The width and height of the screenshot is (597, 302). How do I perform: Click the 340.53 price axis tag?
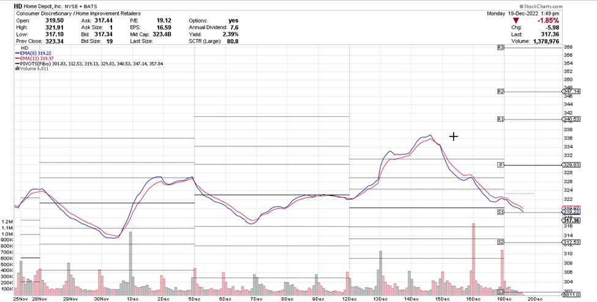tap(571, 119)
